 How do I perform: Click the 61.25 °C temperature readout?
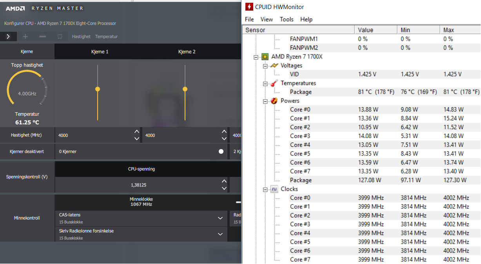tap(27, 122)
